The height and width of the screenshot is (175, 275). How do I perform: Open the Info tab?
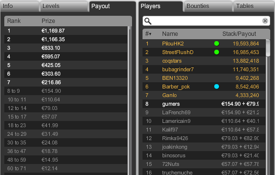click(x=20, y=6)
